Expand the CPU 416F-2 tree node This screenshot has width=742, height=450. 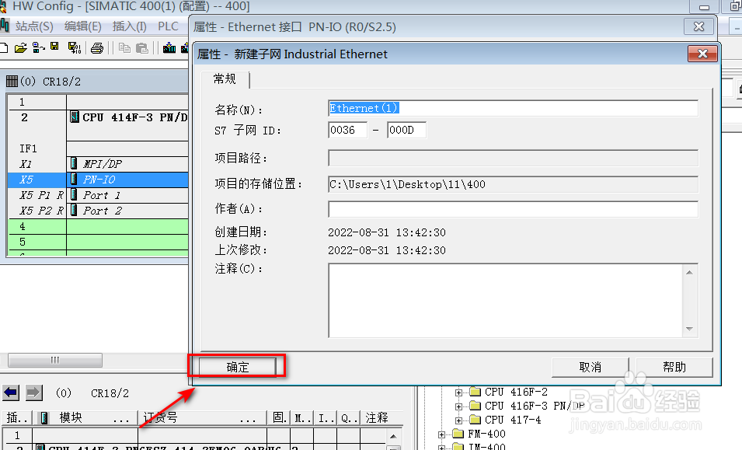tap(458, 392)
